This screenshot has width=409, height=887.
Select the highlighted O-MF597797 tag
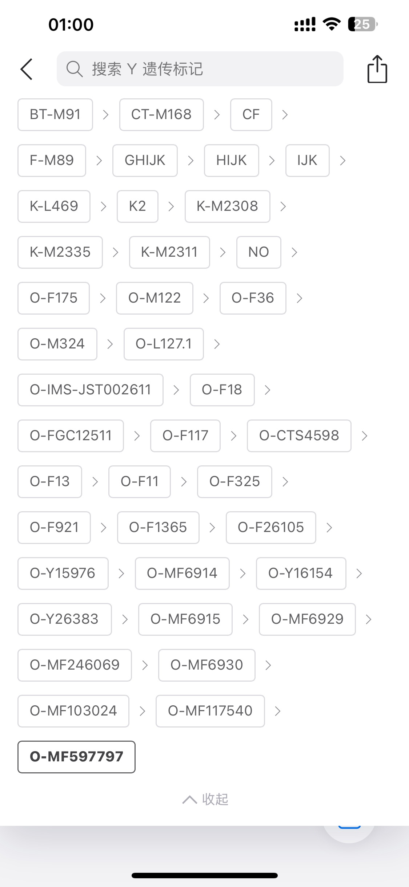76,757
